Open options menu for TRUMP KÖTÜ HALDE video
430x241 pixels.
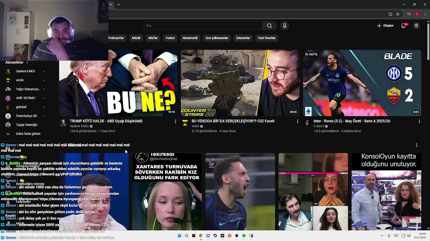175,122
